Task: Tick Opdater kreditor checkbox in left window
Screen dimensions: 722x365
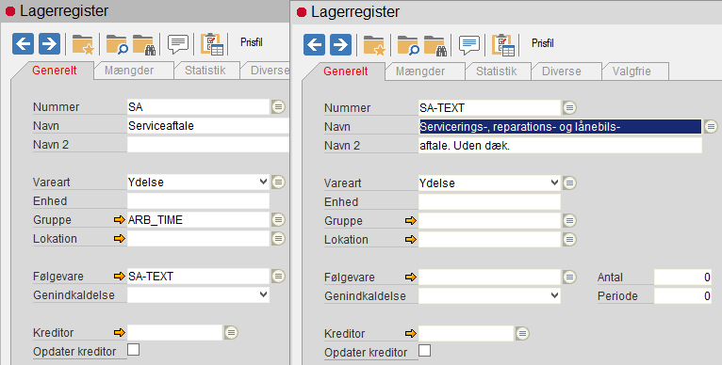Action: 134,350
